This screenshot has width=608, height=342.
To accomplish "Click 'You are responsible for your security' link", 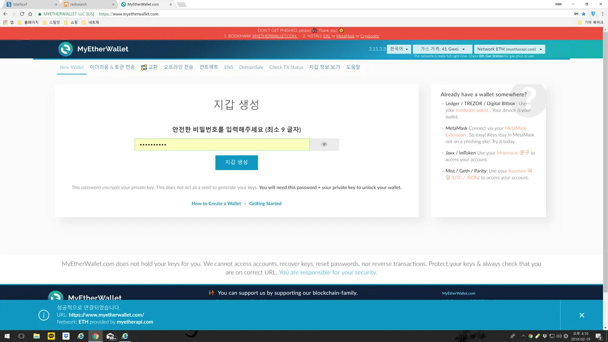I will [328, 273].
